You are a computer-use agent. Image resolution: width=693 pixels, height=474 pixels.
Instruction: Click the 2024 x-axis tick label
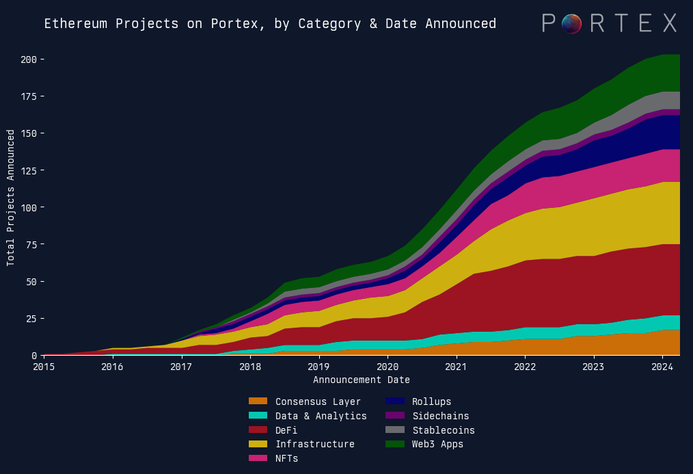(x=662, y=367)
